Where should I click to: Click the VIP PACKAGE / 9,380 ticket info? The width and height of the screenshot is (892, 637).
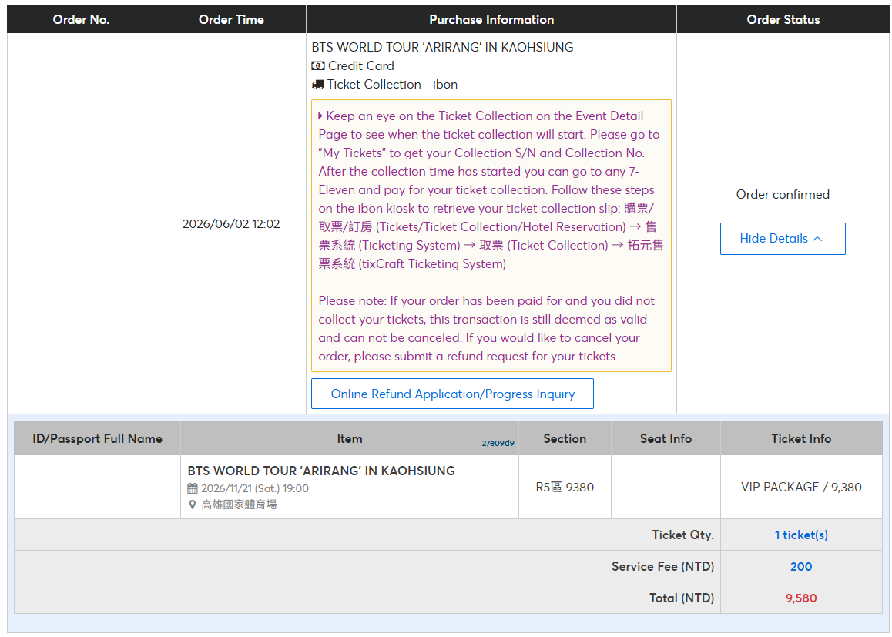pos(801,488)
